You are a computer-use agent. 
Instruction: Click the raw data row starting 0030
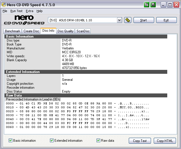[77, 115]
